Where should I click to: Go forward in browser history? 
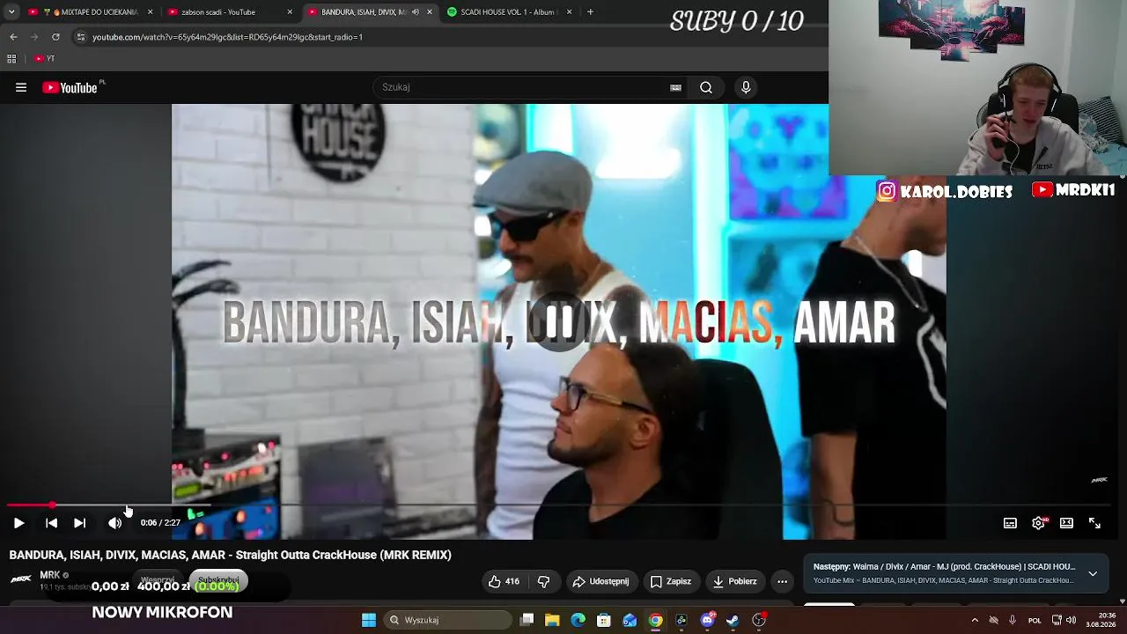(34, 37)
